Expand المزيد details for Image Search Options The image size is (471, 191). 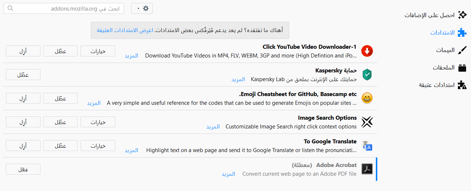click(213, 127)
